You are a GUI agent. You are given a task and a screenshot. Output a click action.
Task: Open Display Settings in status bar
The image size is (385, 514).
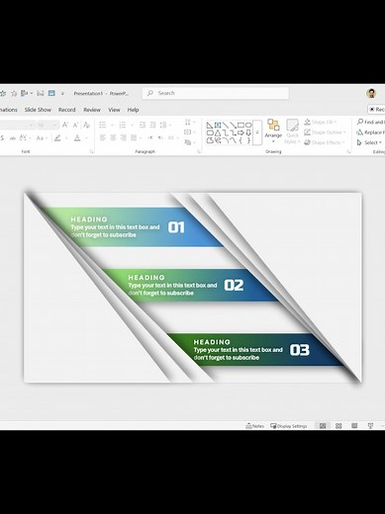(289, 426)
